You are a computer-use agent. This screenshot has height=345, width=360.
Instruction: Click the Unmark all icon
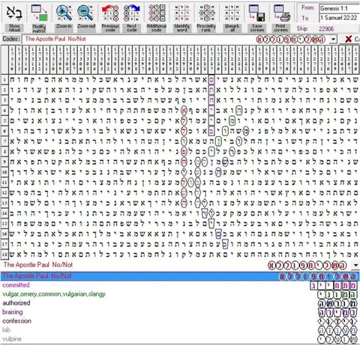pos(232,13)
